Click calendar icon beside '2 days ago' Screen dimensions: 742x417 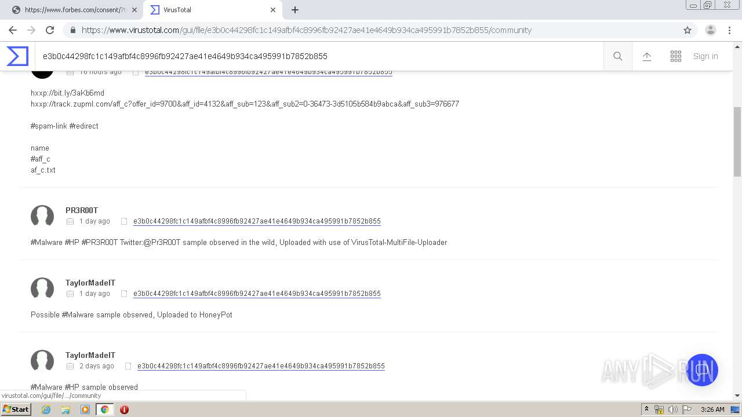coord(70,366)
